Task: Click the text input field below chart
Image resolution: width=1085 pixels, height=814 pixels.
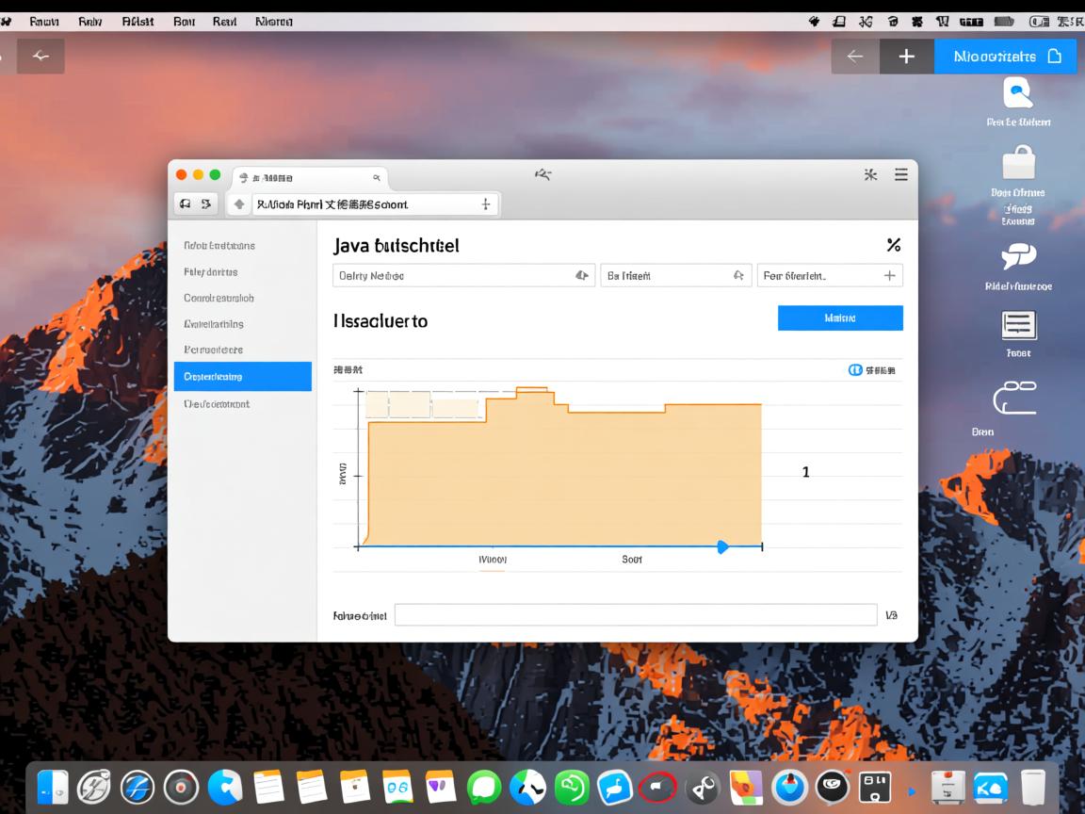Action: [x=635, y=615]
